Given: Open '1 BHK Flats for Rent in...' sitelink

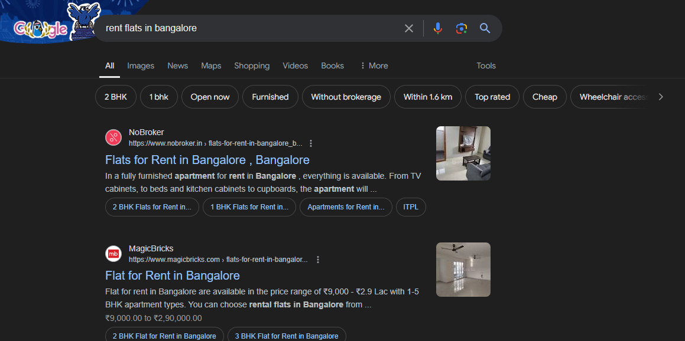Looking at the screenshot, I should click(x=249, y=207).
